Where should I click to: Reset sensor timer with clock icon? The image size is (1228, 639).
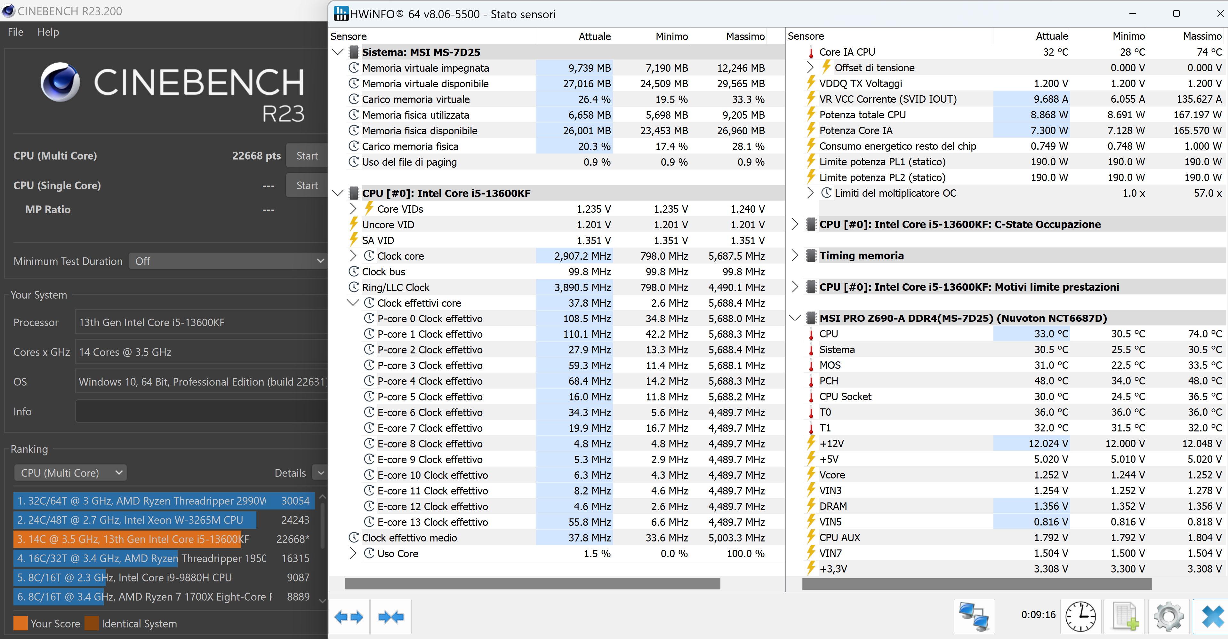click(1080, 616)
